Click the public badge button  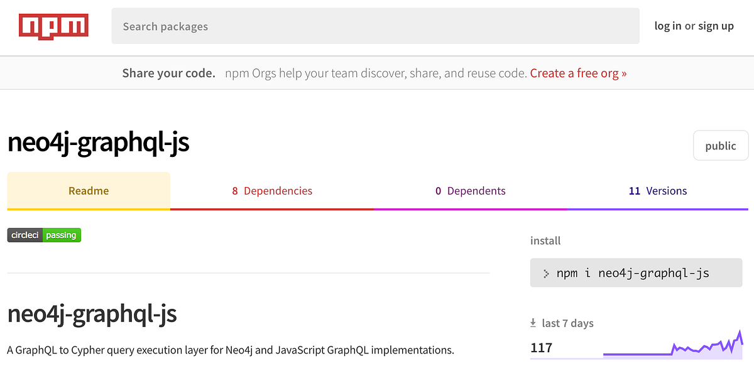click(721, 146)
